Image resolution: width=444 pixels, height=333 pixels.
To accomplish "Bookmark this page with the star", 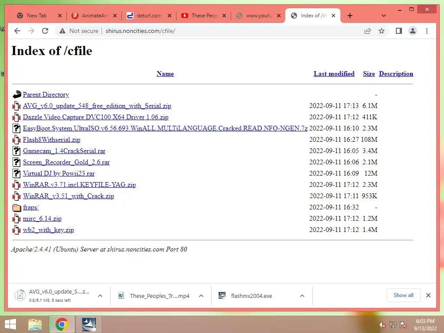I will (x=382, y=31).
